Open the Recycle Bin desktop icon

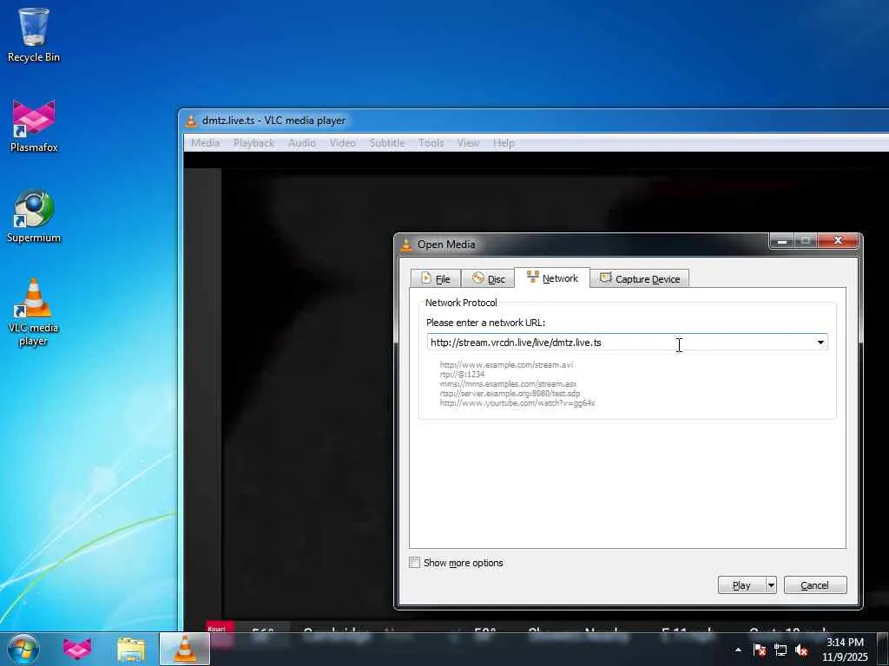(34, 35)
